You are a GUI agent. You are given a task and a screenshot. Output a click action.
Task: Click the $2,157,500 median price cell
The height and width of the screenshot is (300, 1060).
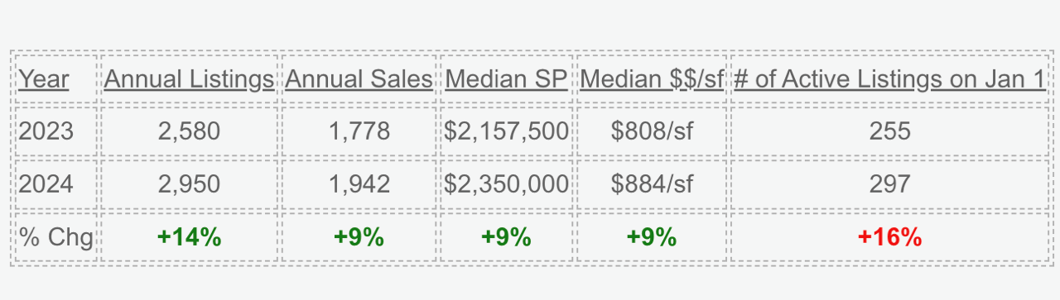pos(506,131)
